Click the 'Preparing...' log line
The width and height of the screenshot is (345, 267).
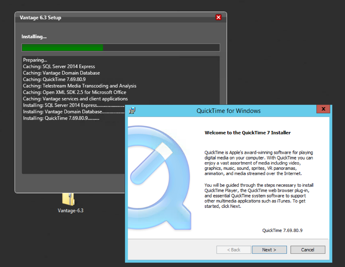(35, 60)
